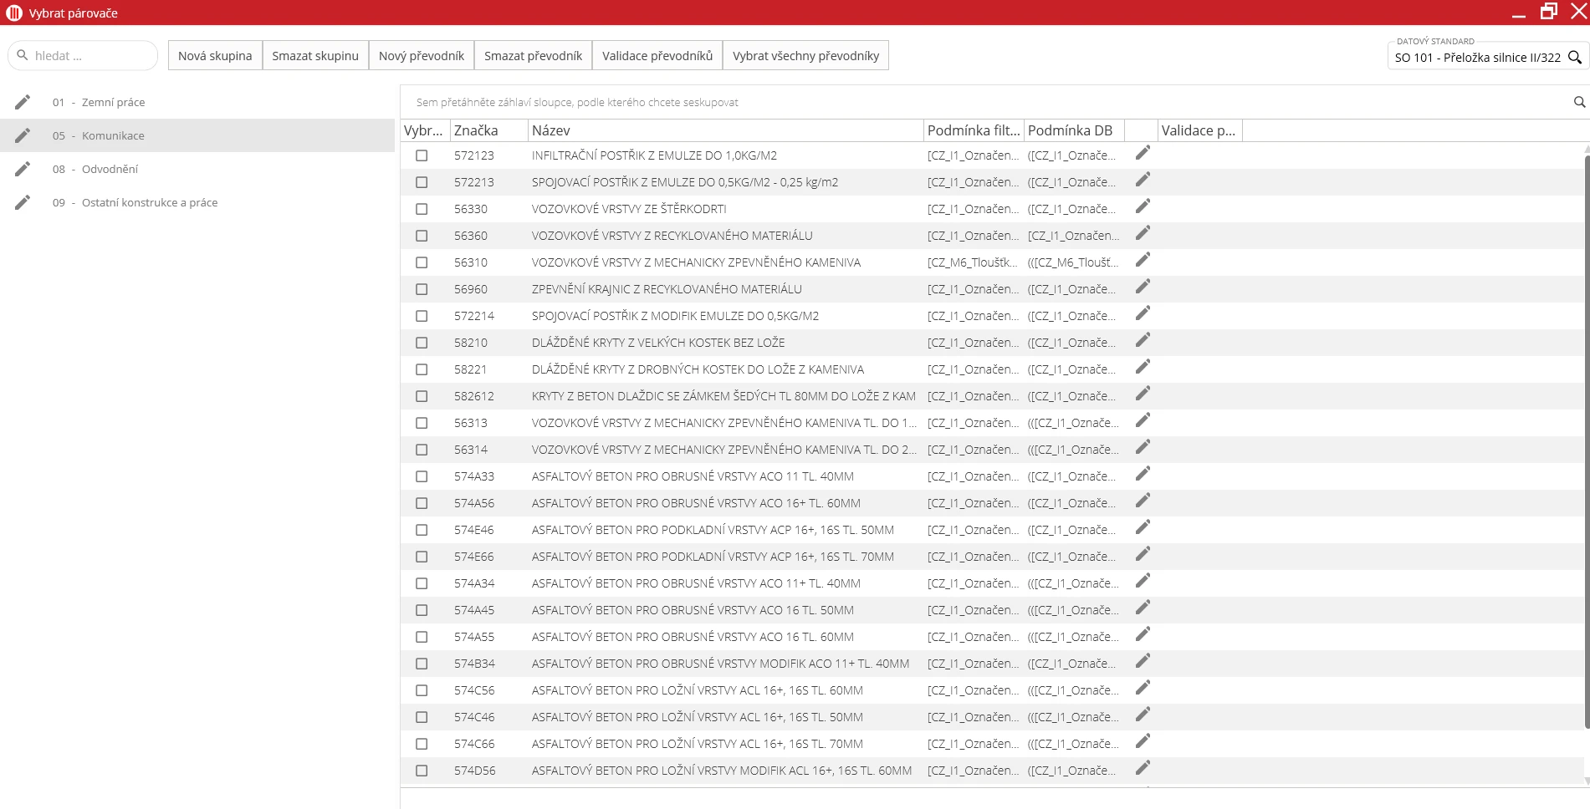Select checkbox for row 58210
1590x809 pixels.
422,343
